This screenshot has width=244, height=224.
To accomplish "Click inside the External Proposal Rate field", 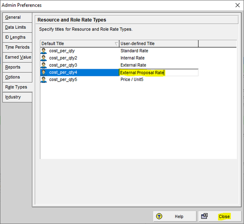I will (159, 72).
